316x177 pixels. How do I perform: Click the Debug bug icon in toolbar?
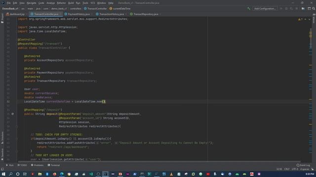click(286, 9)
